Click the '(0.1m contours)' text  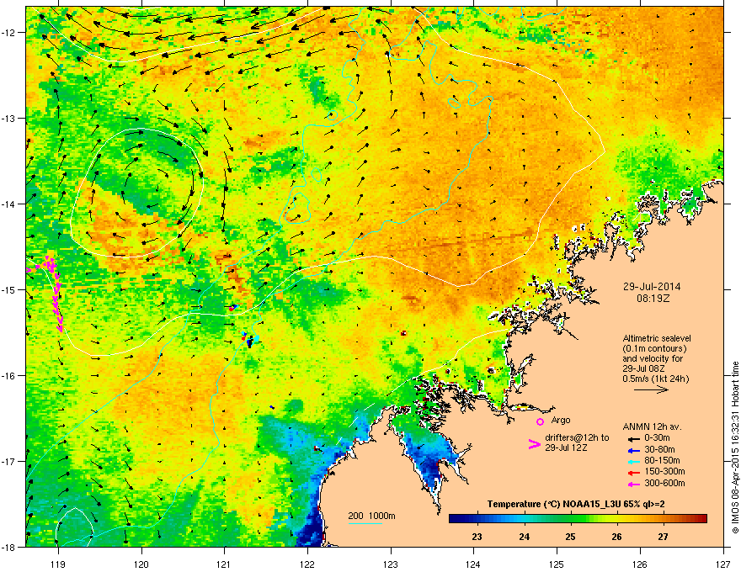[x=654, y=349]
